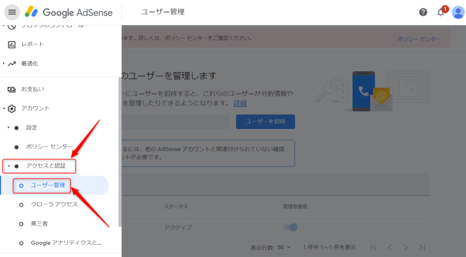Click the 管理者権限 column header

click(x=295, y=207)
